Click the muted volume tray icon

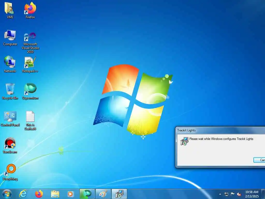239,194
